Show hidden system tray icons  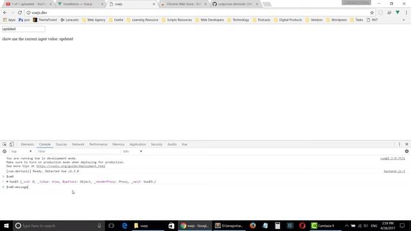[x=347, y=226]
